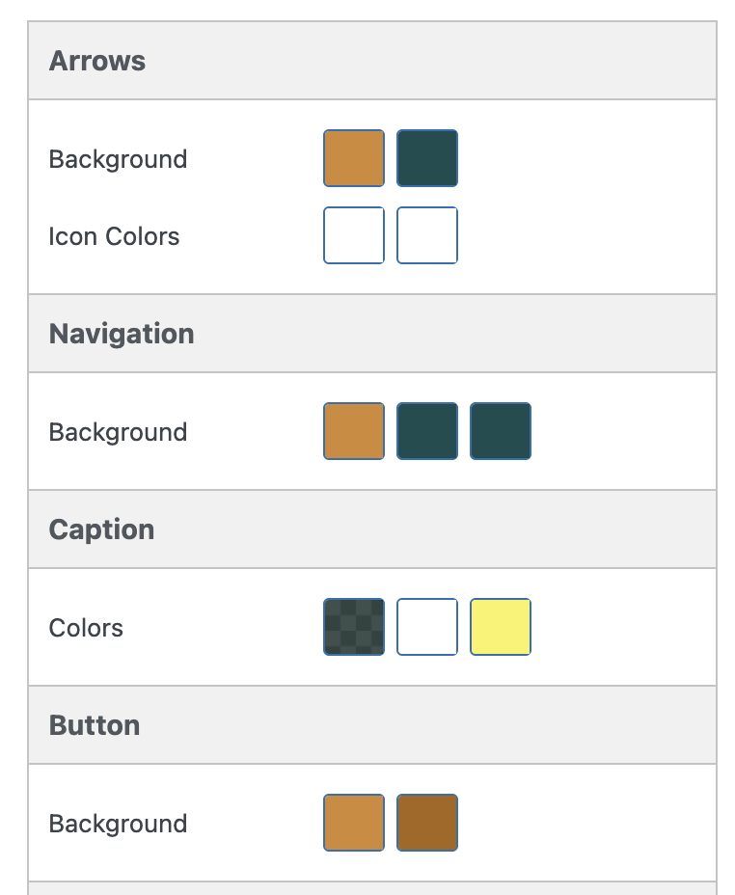Select the middle teal Navigation background swatch
The width and height of the screenshot is (735, 895).
coord(426,431)
